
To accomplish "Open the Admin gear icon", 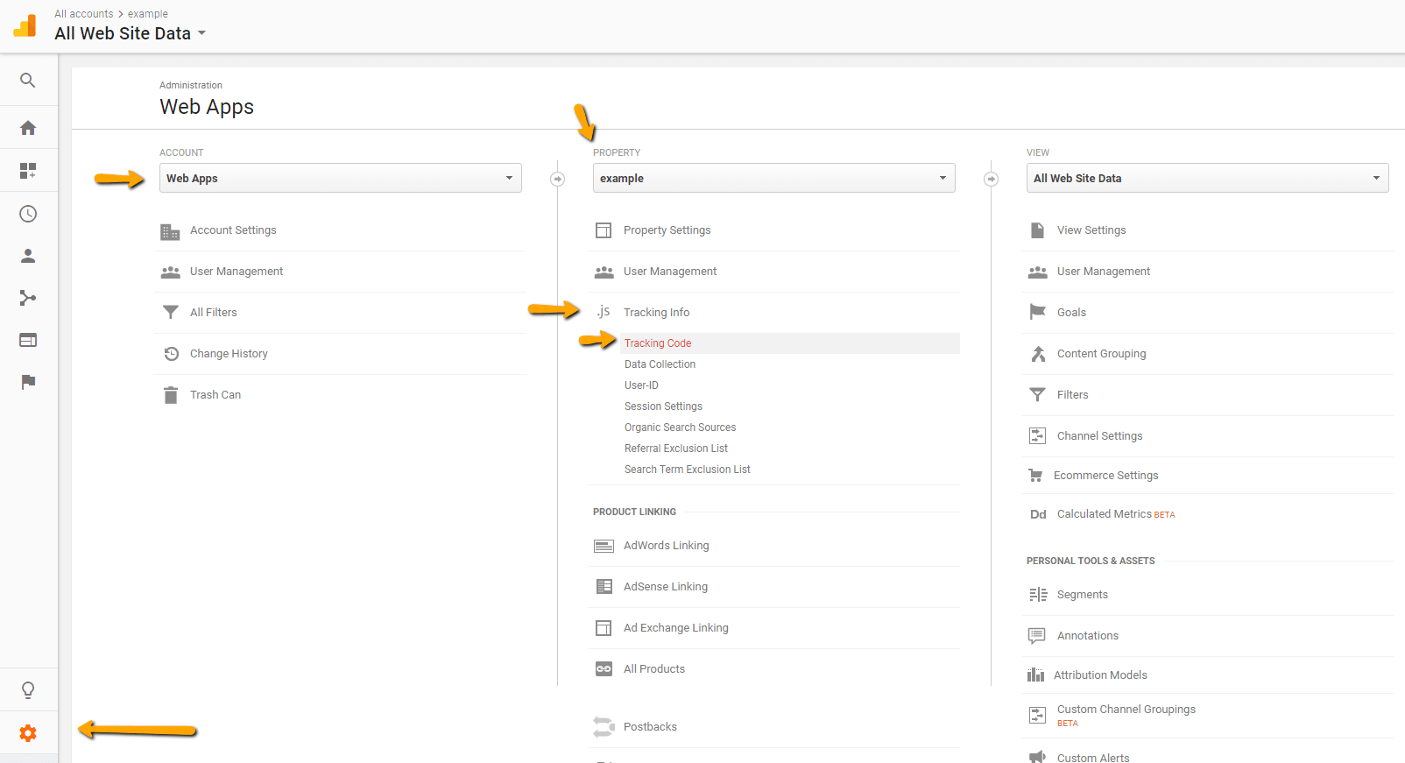I will 28,733.
